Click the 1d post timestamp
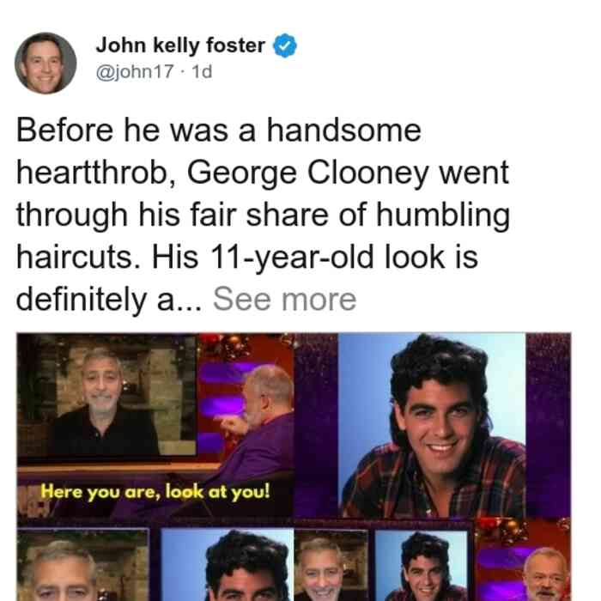 tap(202, 71)
